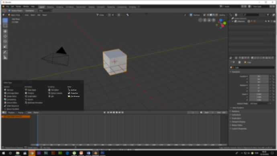Open the Global transform orientation dropdown
The height and width of the screenshot is (156, 277).
[x=102, y=15]
